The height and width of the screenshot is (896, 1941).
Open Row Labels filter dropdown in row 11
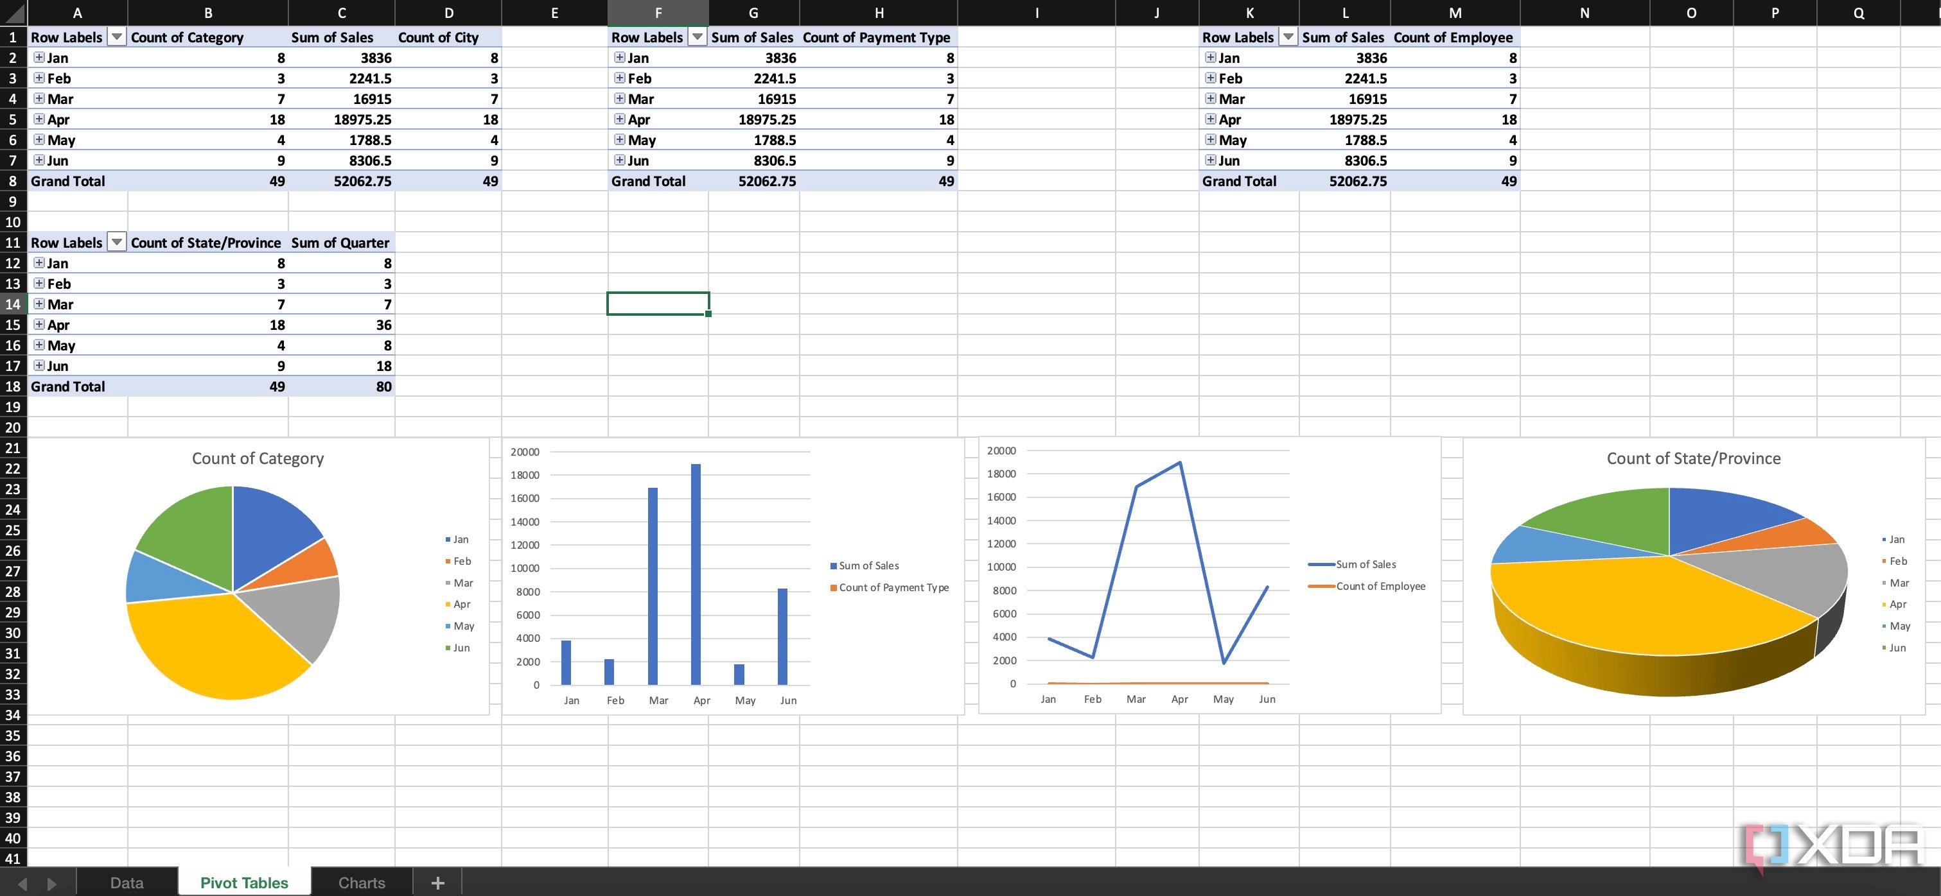click(117, 242)
